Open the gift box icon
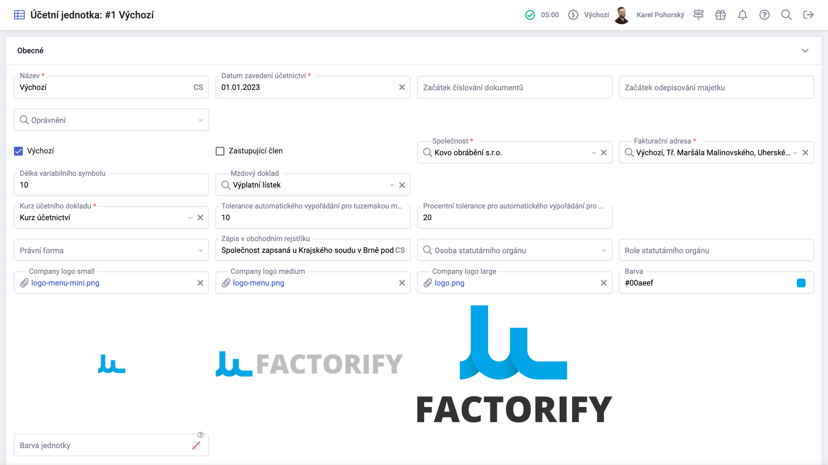Screen dimensions: 828x465 (x=721, y=15)
